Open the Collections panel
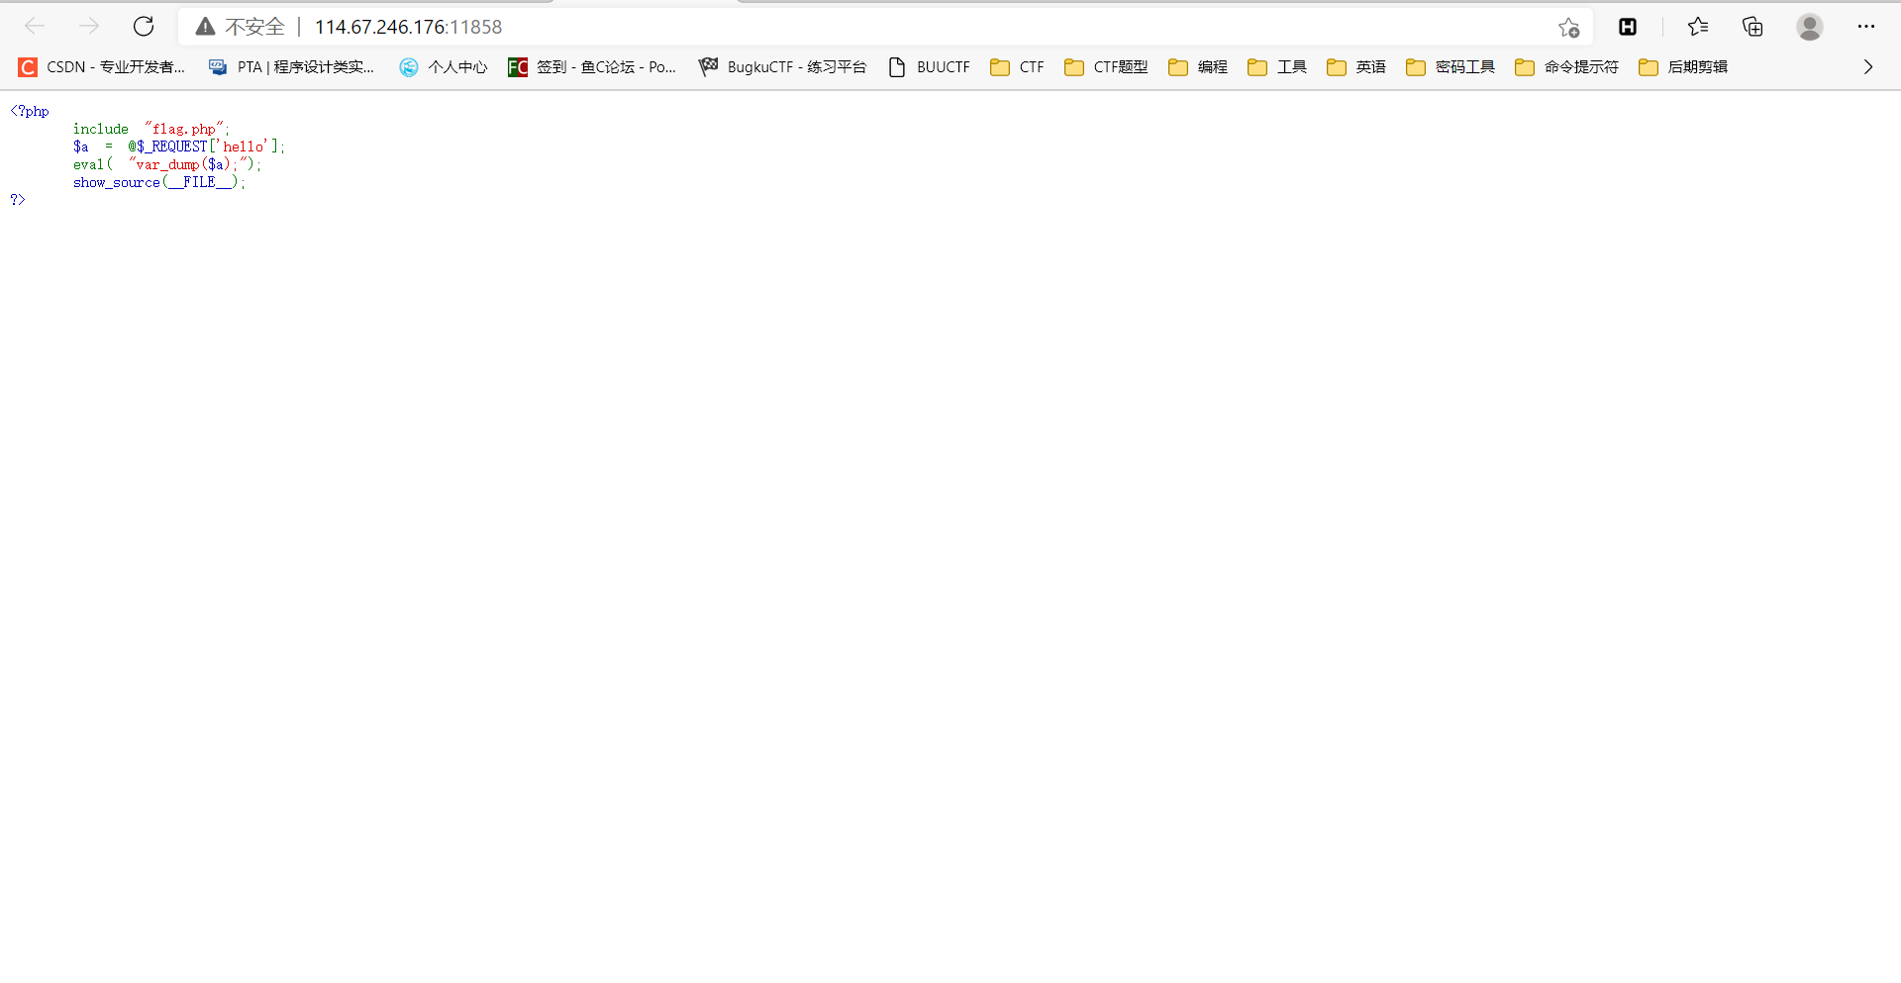 pos(1752,27)
